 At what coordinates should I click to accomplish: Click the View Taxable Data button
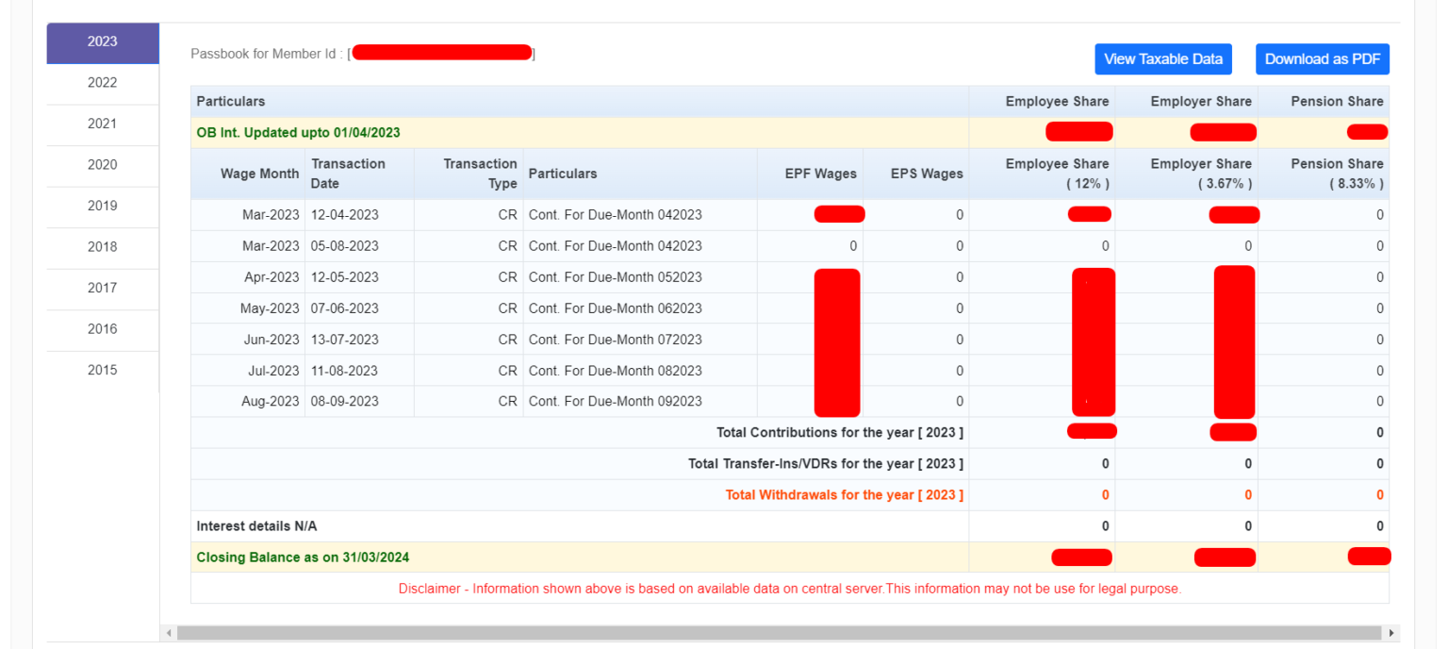[1163, 58]
